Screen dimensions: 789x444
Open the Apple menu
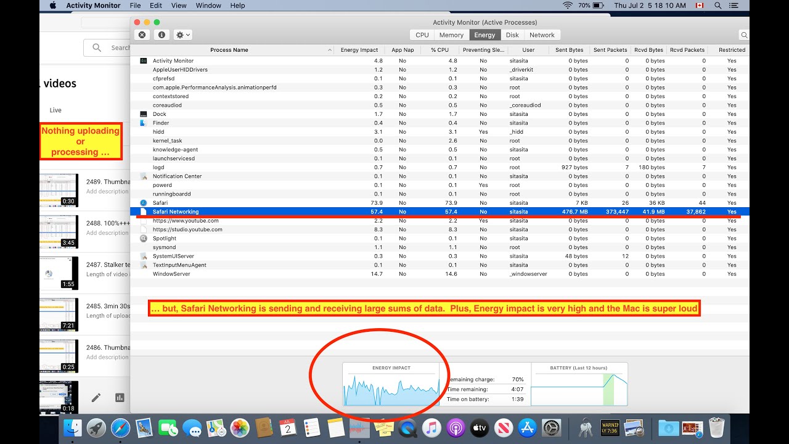pos(52,6)
